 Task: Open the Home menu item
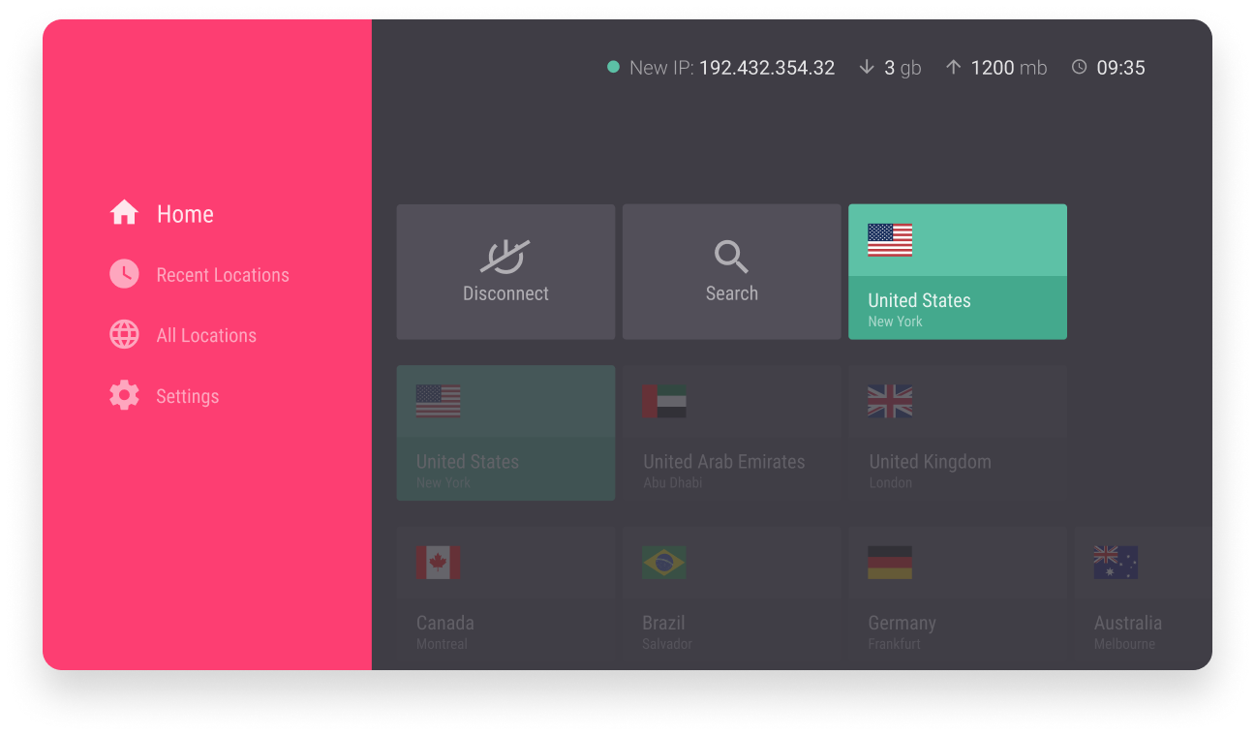click(162, 213)
